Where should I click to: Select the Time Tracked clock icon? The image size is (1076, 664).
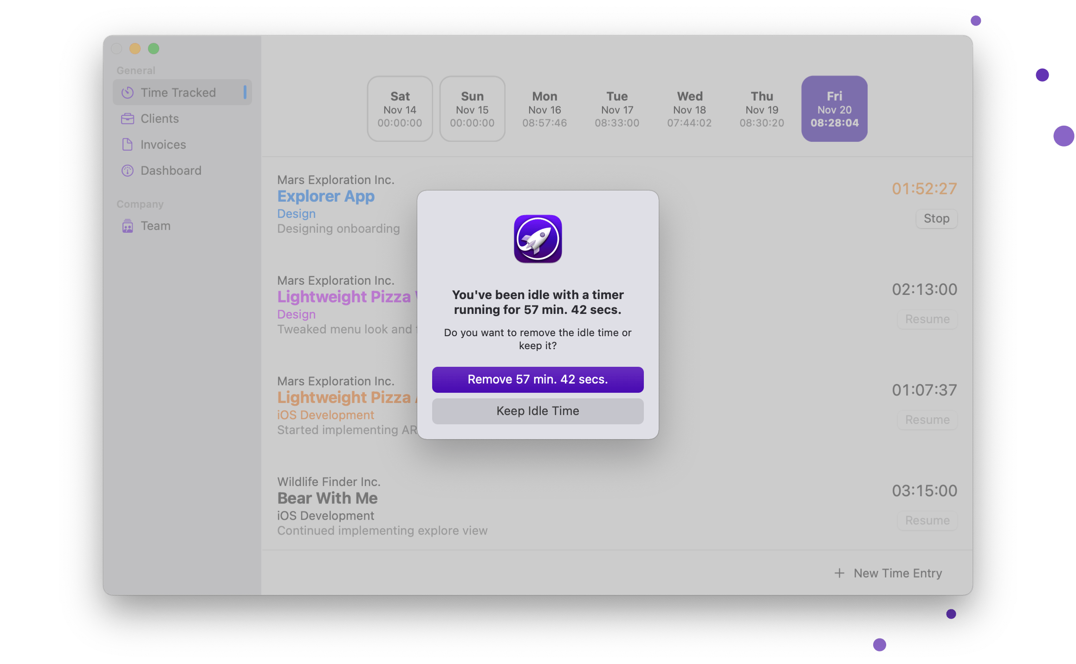(128, 92)
